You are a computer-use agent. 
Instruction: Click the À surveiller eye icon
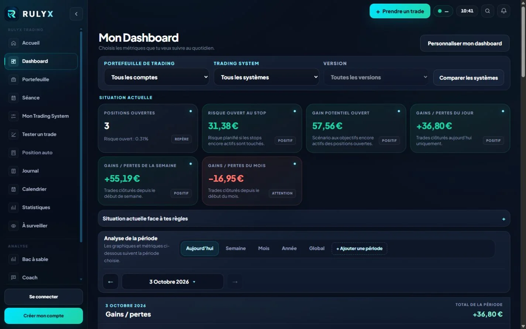click(x=14, y=226)
